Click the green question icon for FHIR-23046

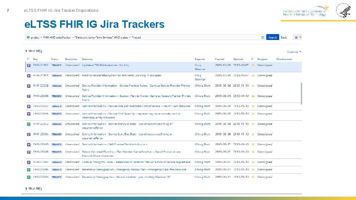(29, 170)
